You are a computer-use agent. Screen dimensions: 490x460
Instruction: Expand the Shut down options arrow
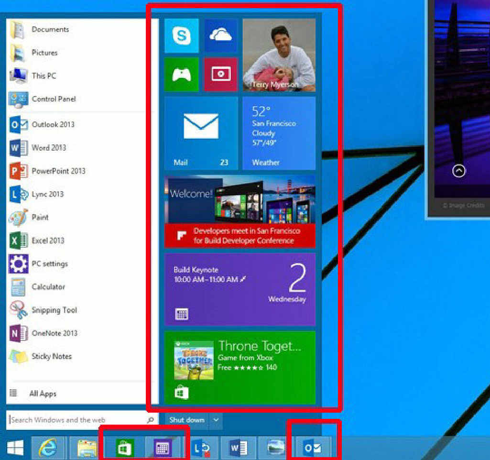pyautogui.click(x=216, y=420)
